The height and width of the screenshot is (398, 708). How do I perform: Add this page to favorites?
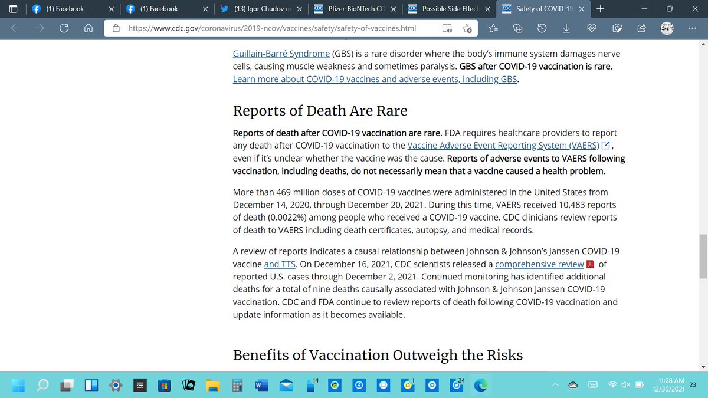[x=467, y=28]
